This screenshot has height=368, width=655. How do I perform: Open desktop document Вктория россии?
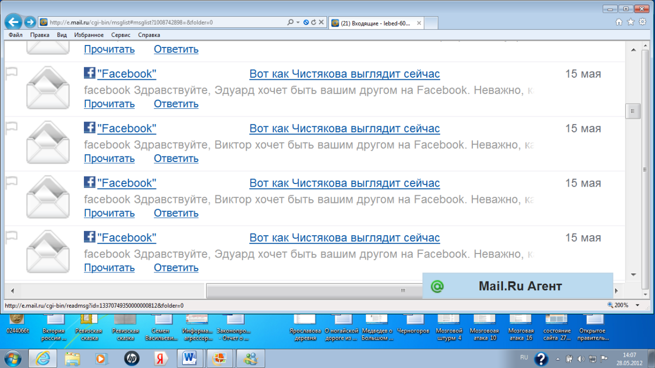point(54,327)
